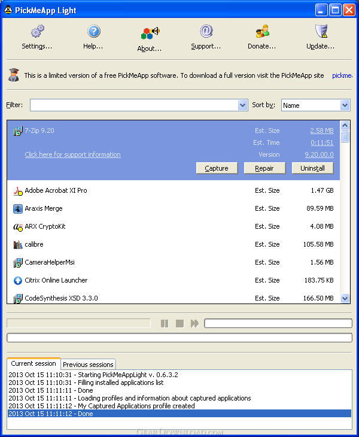The image size is (359, 437).
Task: Select 'My Captured Applications profile created' log line
Action: (x=180, y=406)
